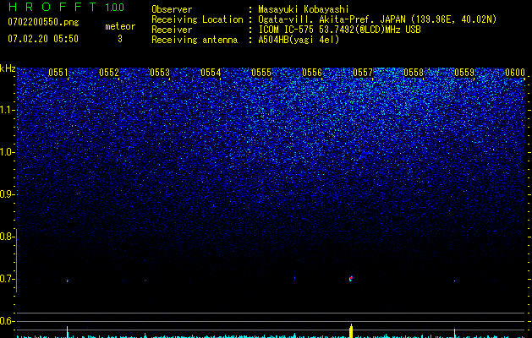Click the faint echo near 0559
Image resolution: width=532 pixels, height=338 pixels.
(x=455, y=281)
